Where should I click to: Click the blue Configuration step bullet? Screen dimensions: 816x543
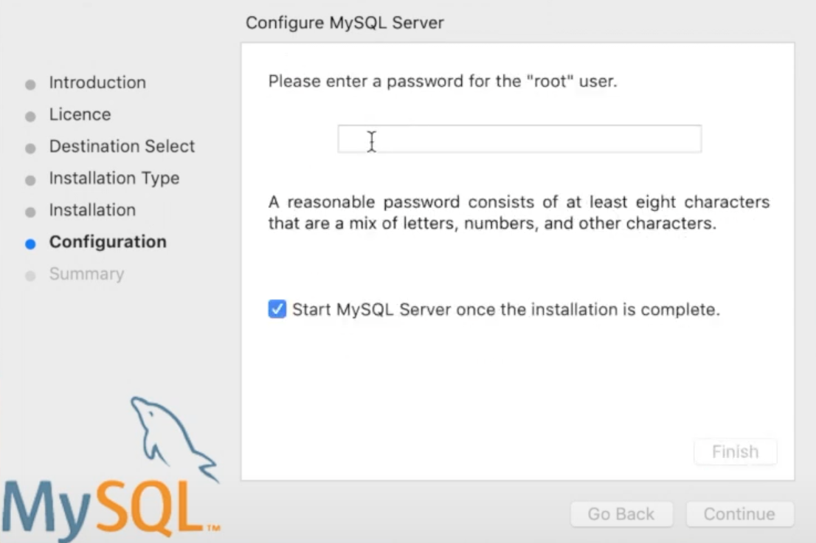[x=30, y=244]
